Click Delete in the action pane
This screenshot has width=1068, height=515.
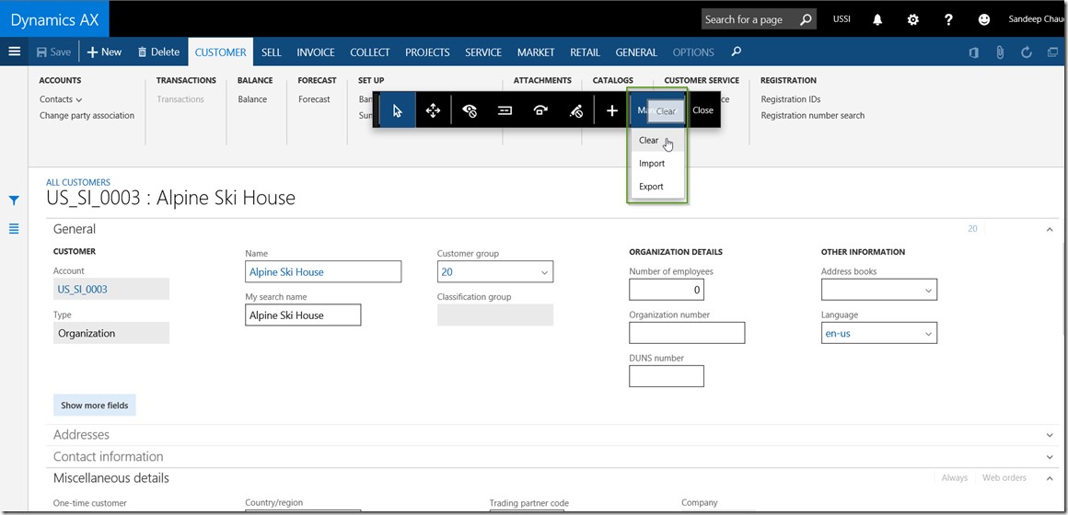pyautogui.click(x=158, y=51)
